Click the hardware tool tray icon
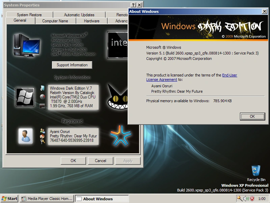This screenshot has width=270, height=203. click(x=240, y=199)
